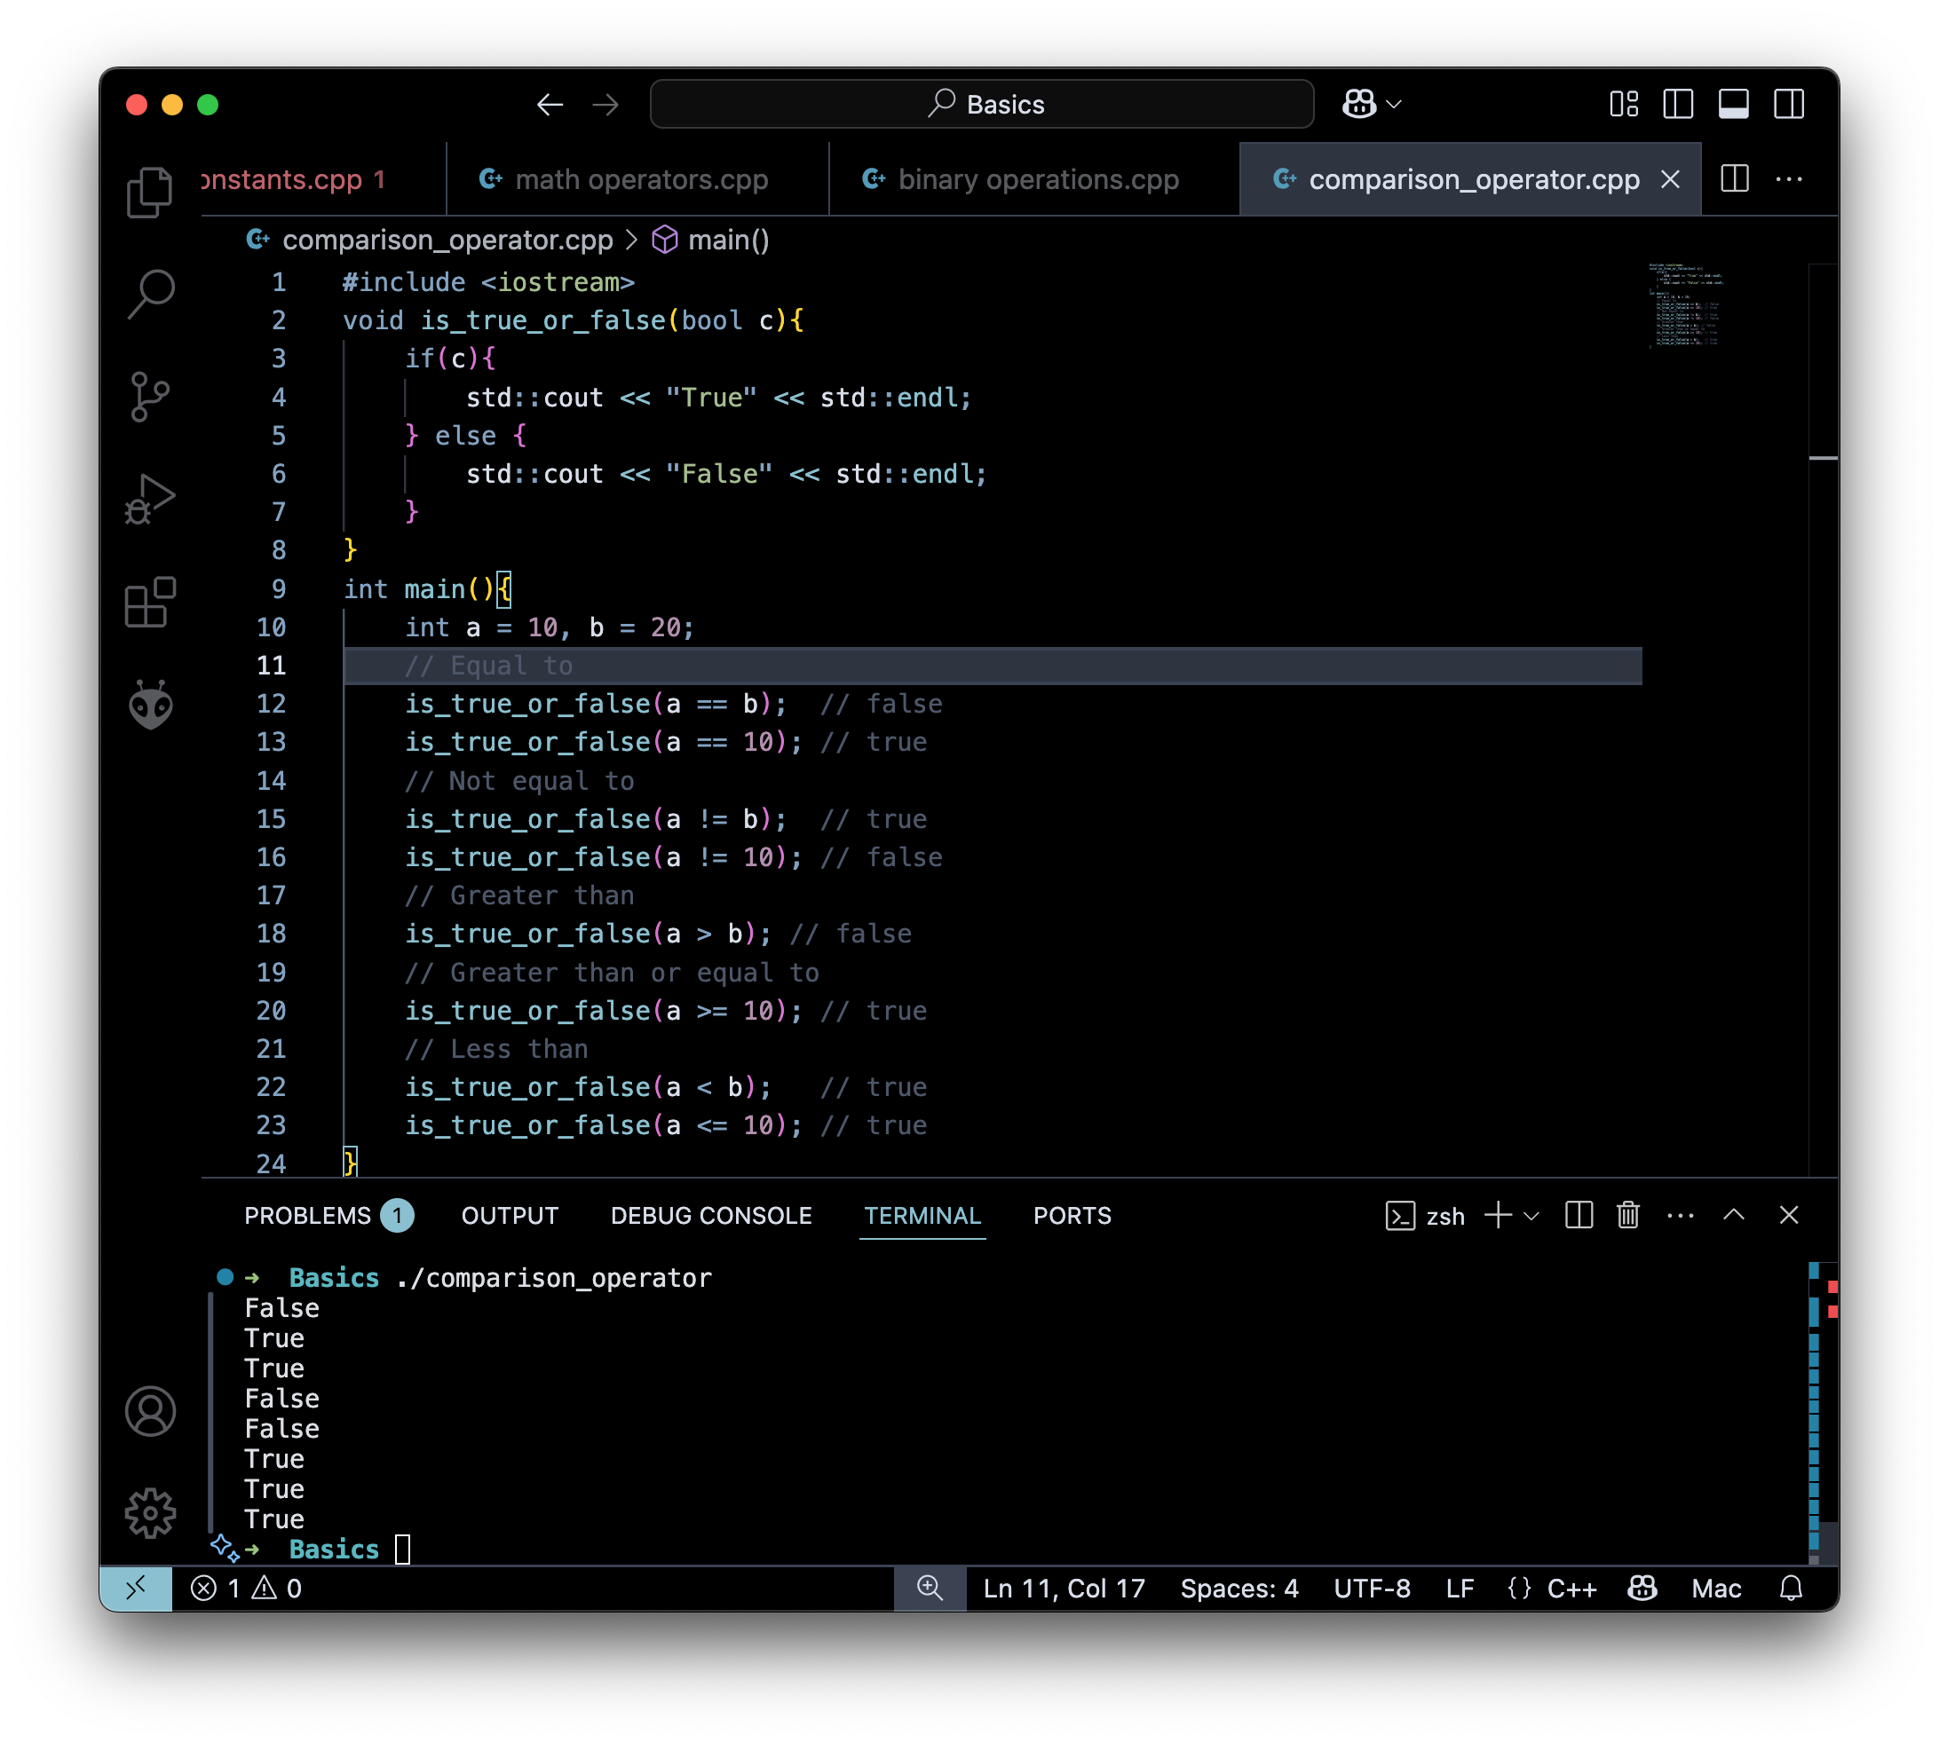Image resolution: width=1939 pixels, height=1743 pixels.
Task: Expand the Copilot chevron in the title bar
Action: pyautogui.click(x=1395, y=104)
